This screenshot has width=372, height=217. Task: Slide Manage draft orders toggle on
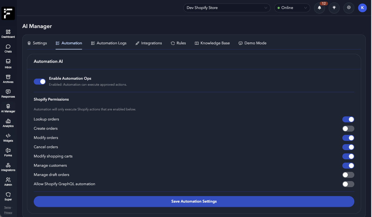click(x=348, y=175)
